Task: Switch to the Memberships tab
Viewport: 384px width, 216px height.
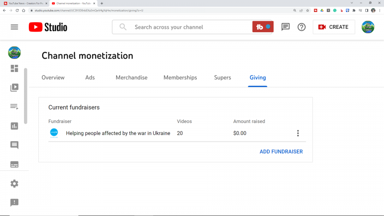Action: tap(180, 78)
